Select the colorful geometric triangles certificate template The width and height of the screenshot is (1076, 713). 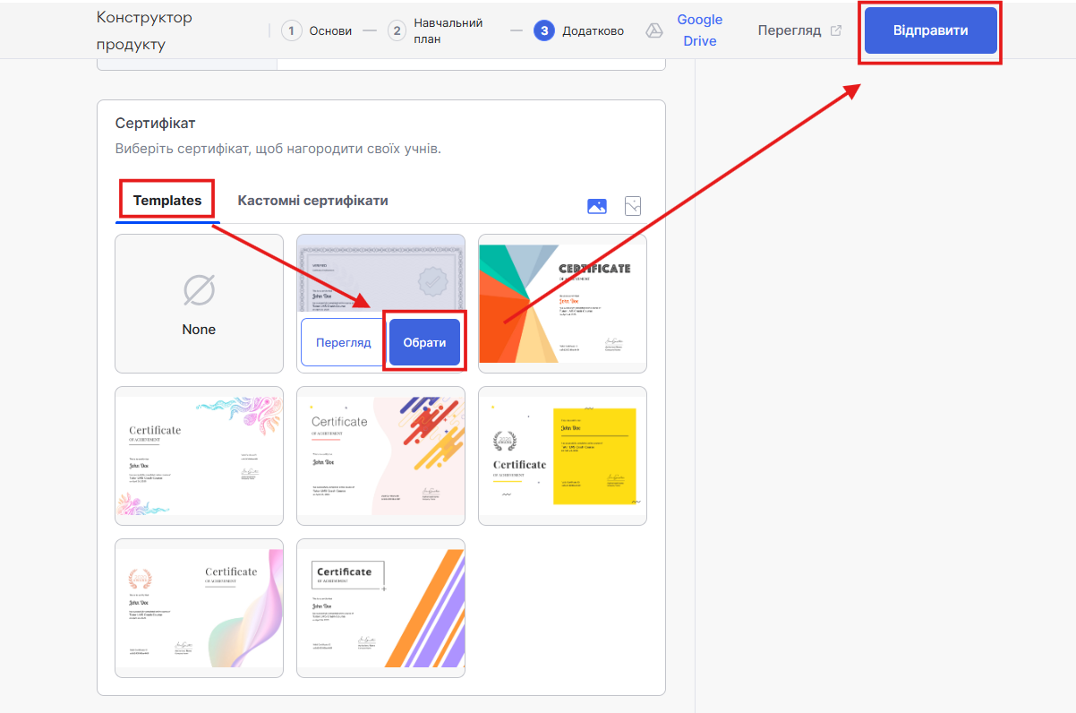coord(562,304)
